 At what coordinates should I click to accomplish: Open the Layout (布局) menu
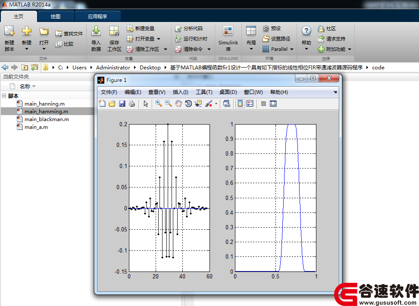(x=251, y=39)
